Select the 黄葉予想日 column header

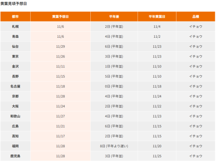[x=60, y=17]
